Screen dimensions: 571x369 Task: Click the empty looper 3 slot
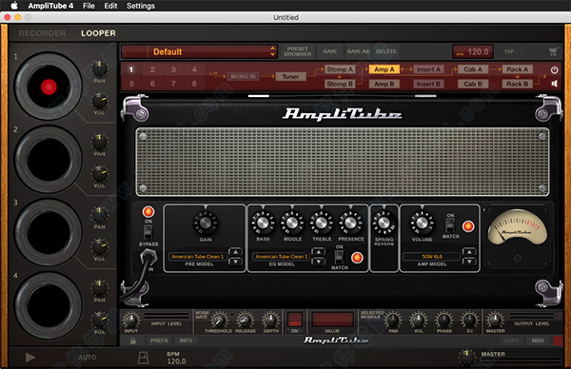click(49, 233)
